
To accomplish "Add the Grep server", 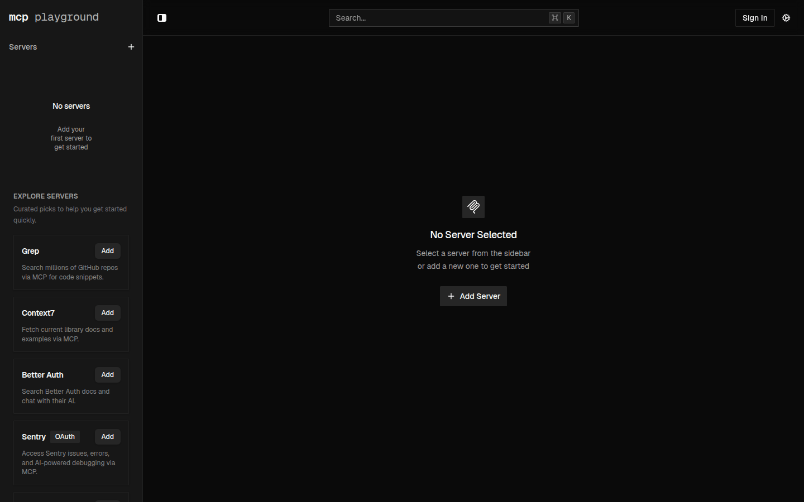I will click(x=107, y=251).
